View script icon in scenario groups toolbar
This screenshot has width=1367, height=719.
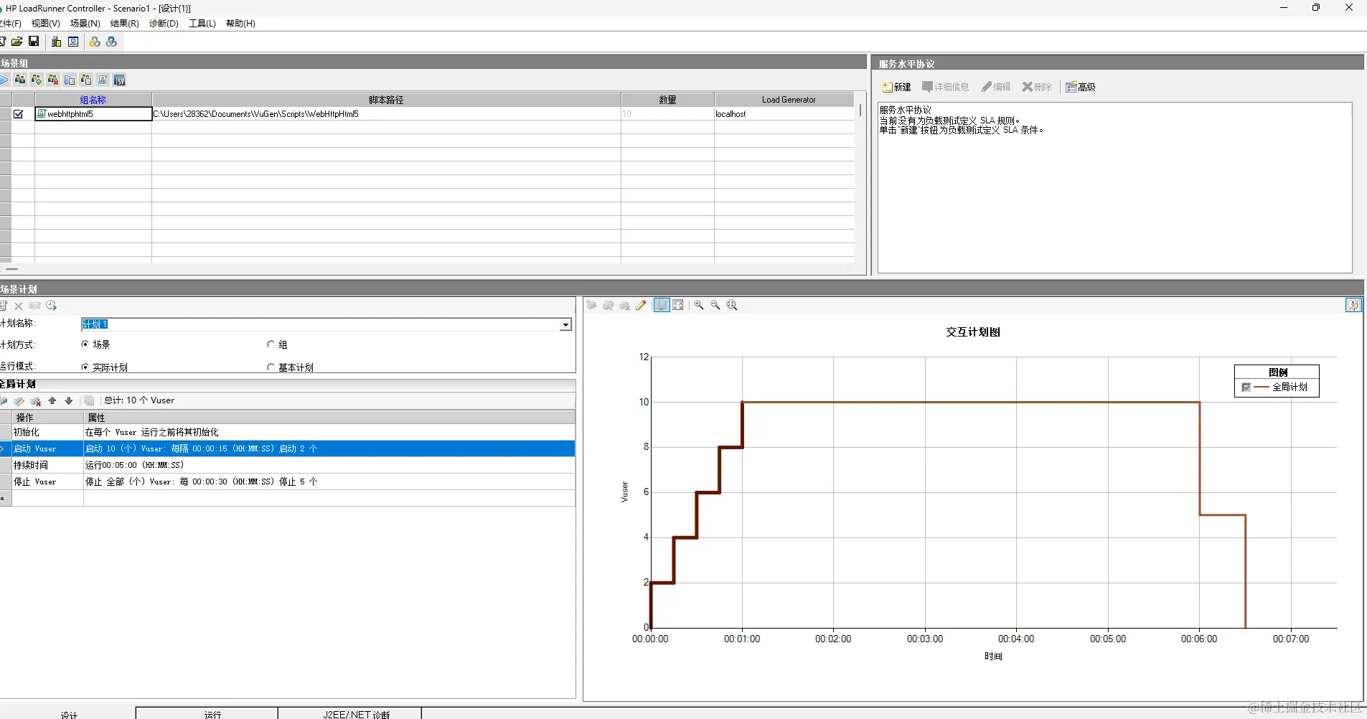click(103, 80)
